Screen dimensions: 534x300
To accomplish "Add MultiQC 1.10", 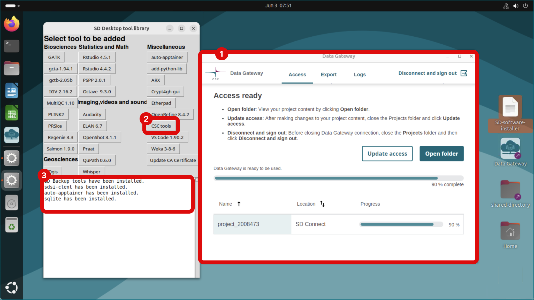I will pos(60,103).
